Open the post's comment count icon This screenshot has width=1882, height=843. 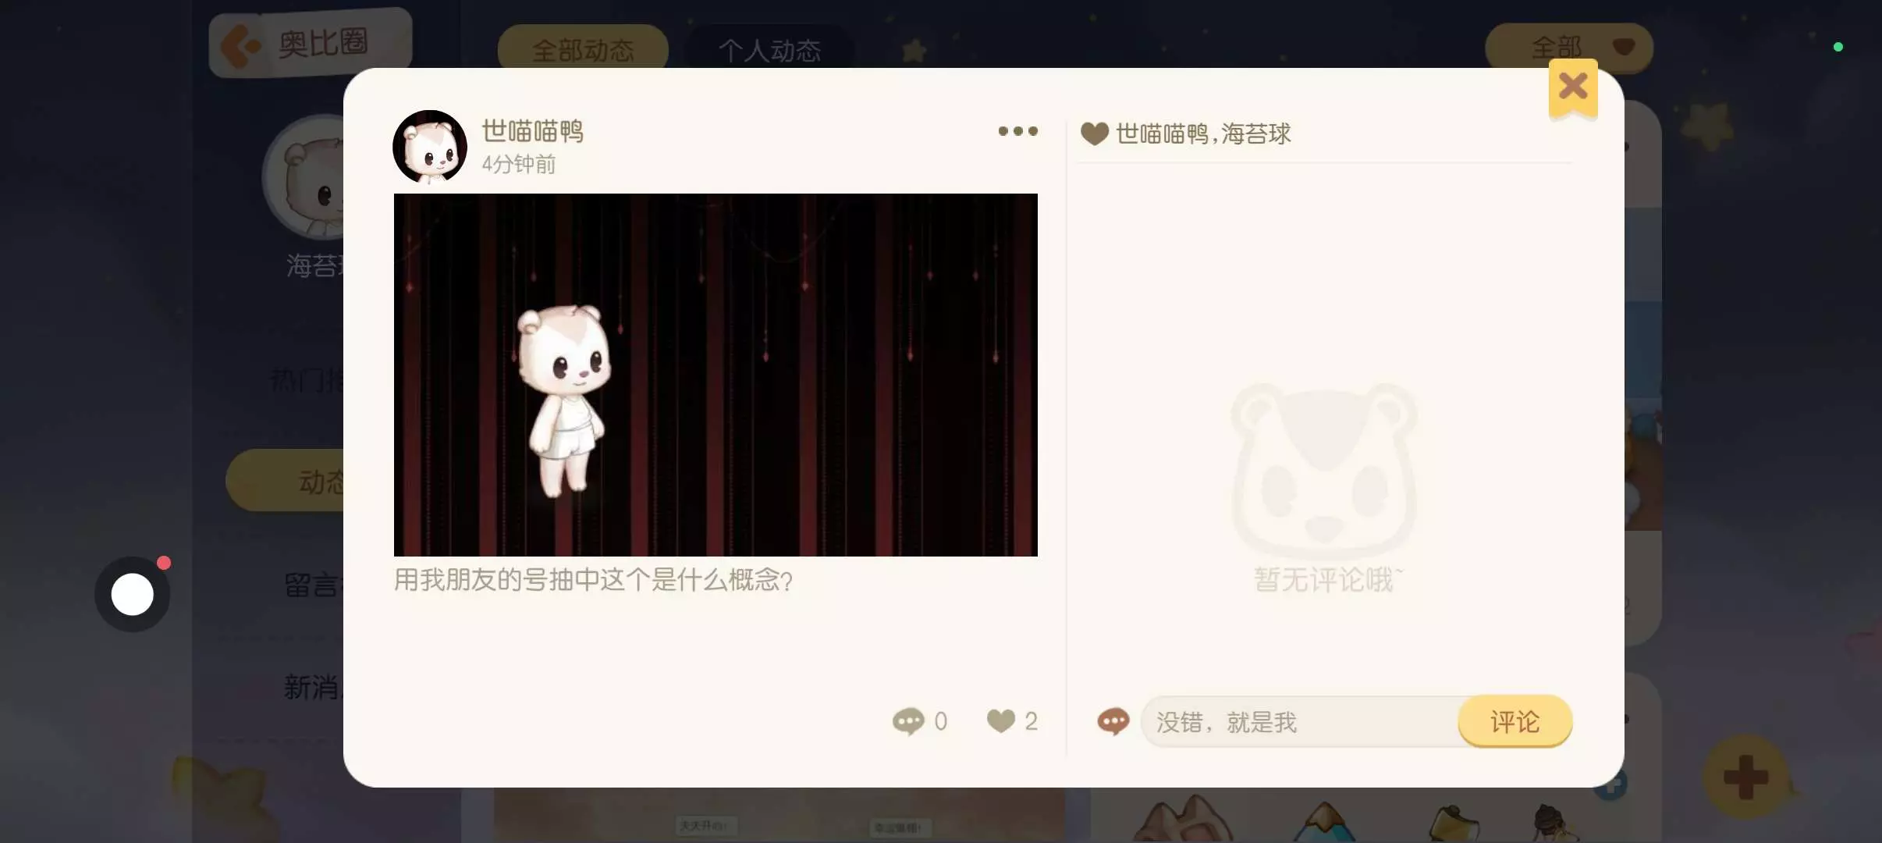point(908,720)
